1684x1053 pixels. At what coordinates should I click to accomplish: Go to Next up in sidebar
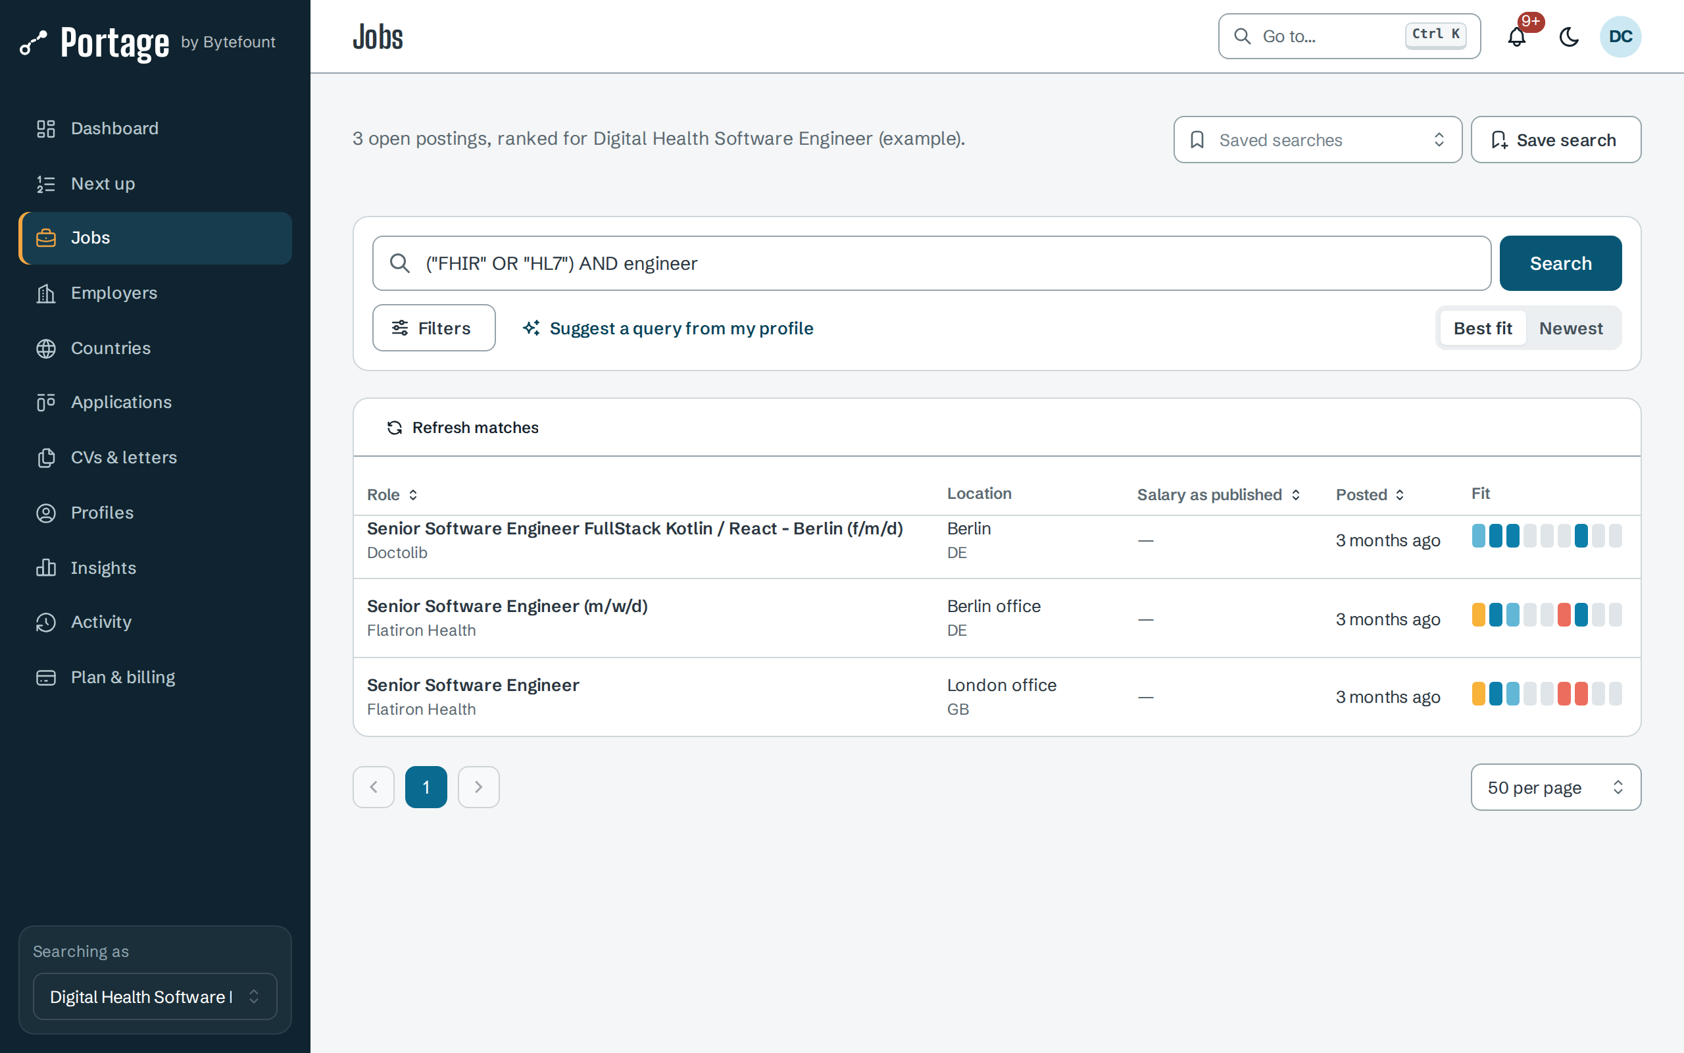tap(155, 183)
